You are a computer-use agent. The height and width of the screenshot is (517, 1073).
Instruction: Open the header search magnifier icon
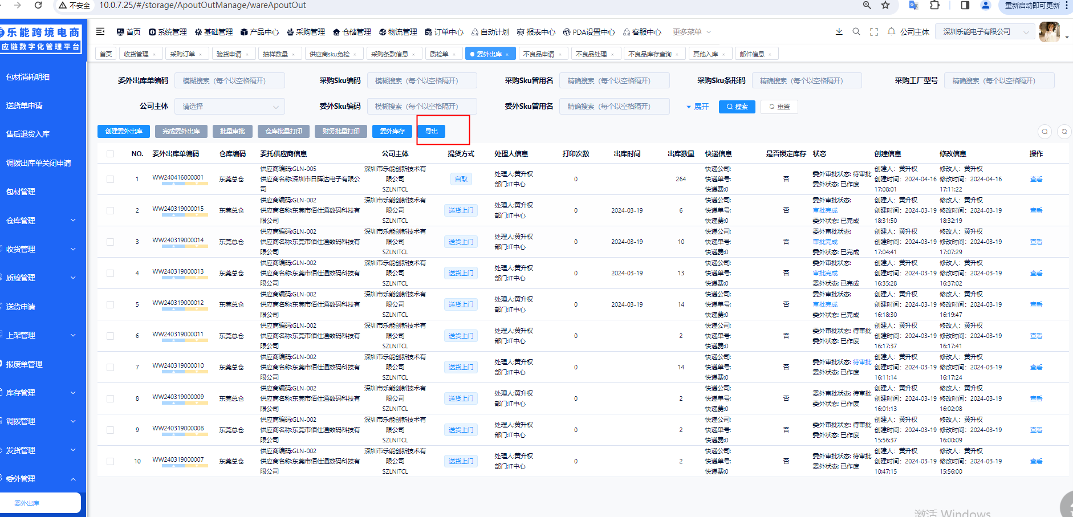pos(856,32)
